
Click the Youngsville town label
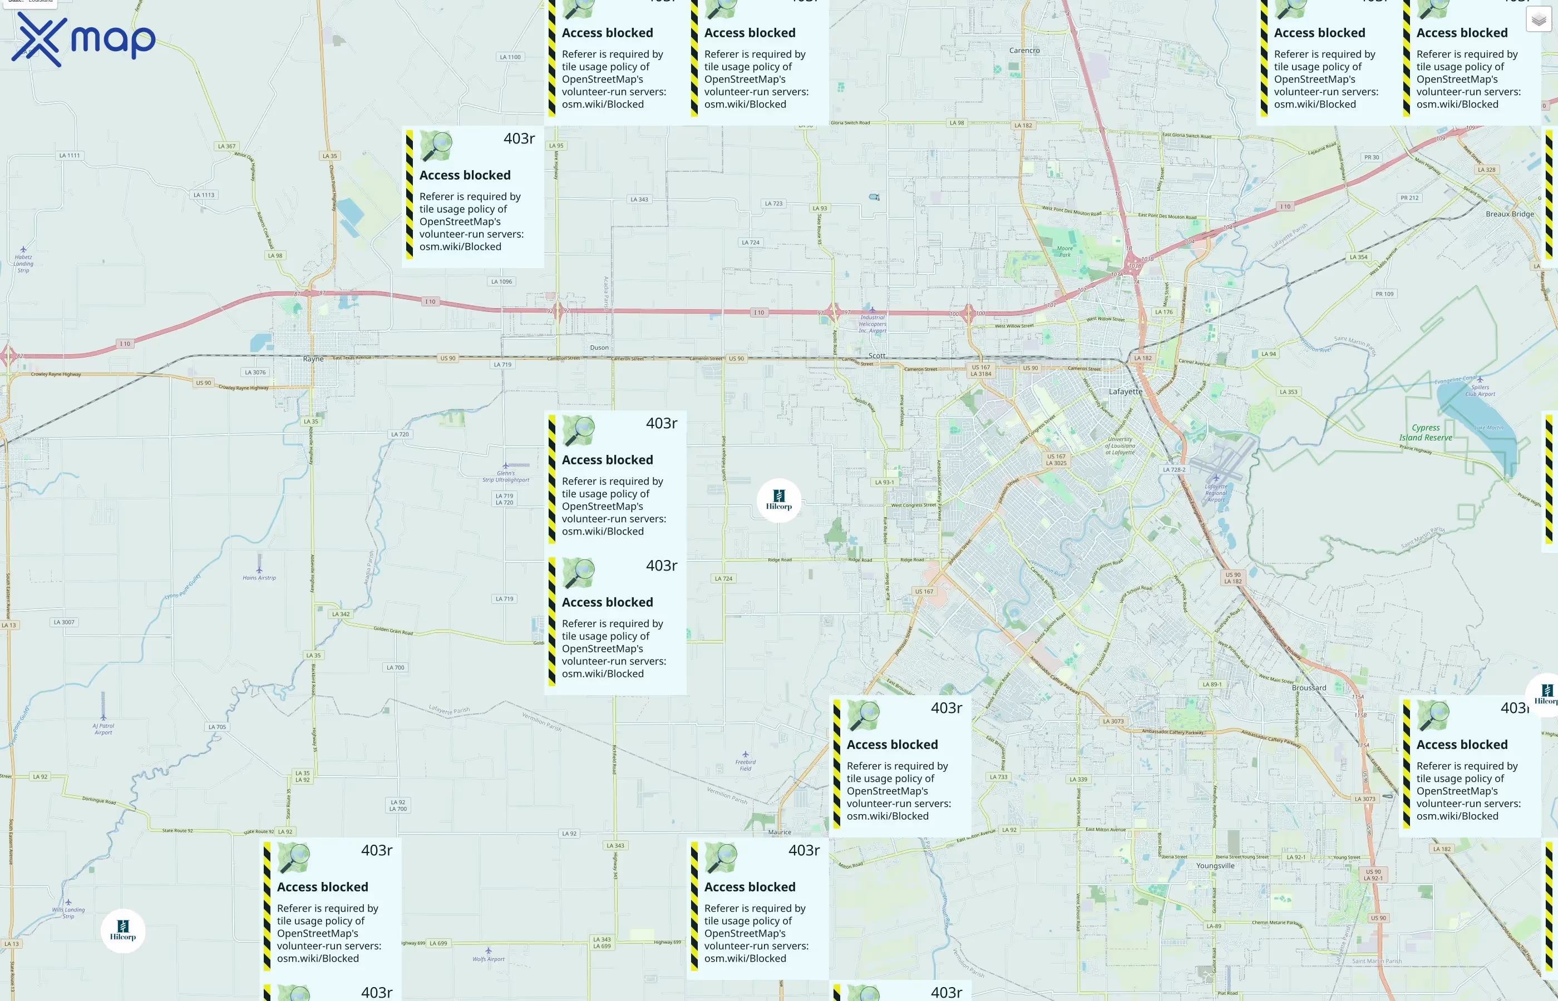(1215, 866)
